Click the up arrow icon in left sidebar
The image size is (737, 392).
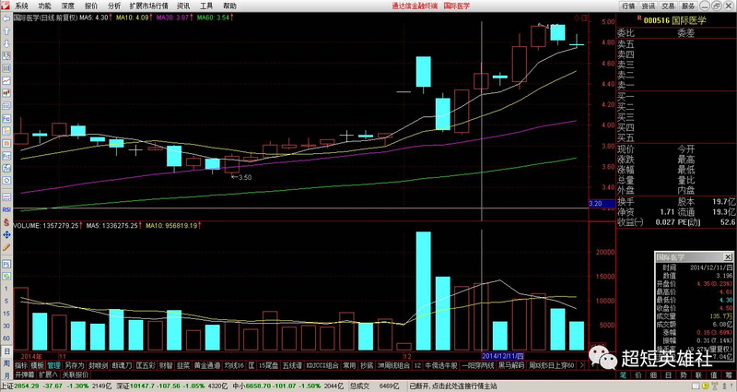[5, 30]
